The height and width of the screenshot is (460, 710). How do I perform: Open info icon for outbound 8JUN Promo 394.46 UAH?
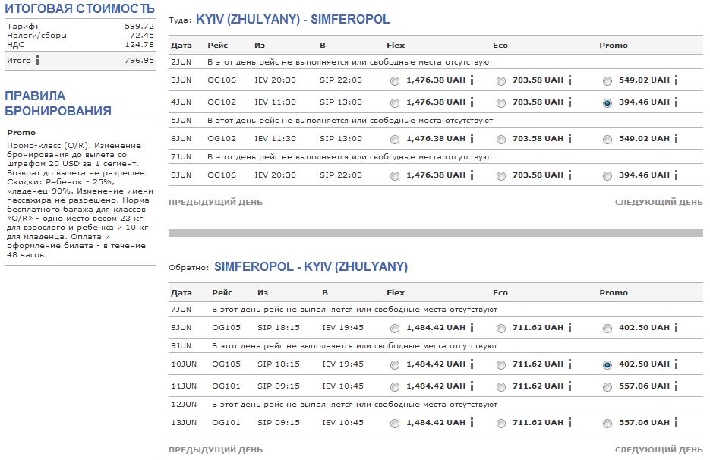[676, 175]
